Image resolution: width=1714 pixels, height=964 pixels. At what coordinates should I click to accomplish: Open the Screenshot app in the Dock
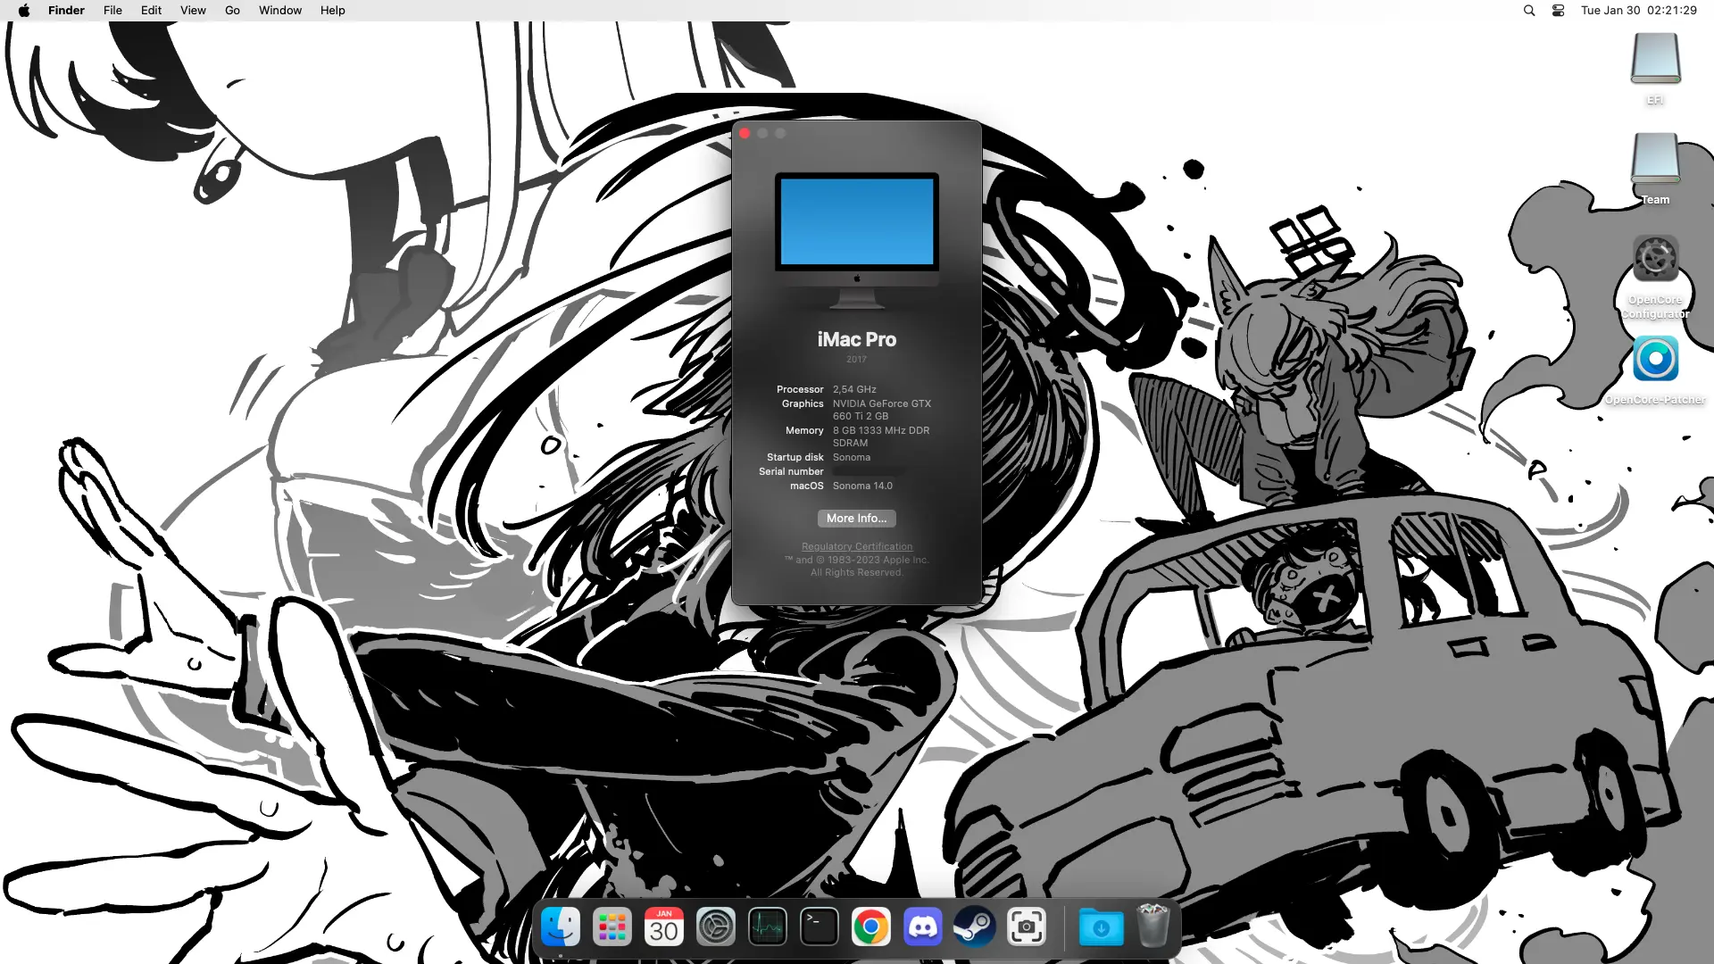click(x=1027, y=927)
